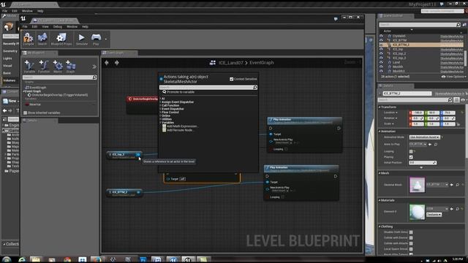Toggle Context Sensitive checkbox
Screen dimensions: 468x263
coord(231,79)
